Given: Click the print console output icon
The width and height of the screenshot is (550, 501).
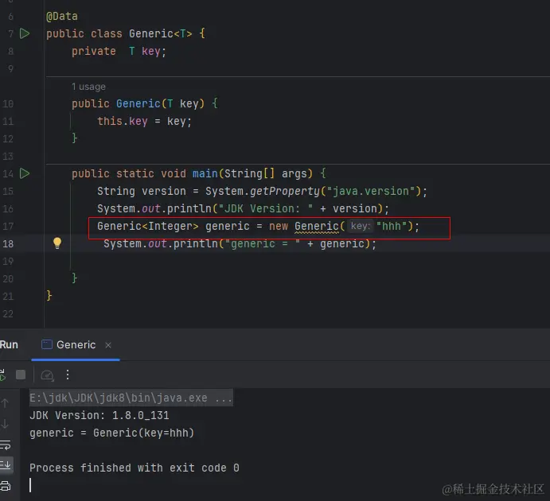Looking at the screenshot, I should point(5,485).
